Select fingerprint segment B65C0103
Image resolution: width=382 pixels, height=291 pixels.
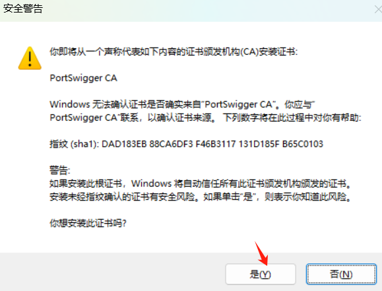tap(303, 144)
